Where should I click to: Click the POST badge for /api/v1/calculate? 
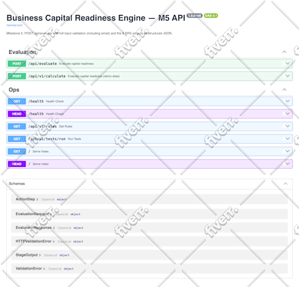pyautogui.click(x=17, y=76)
